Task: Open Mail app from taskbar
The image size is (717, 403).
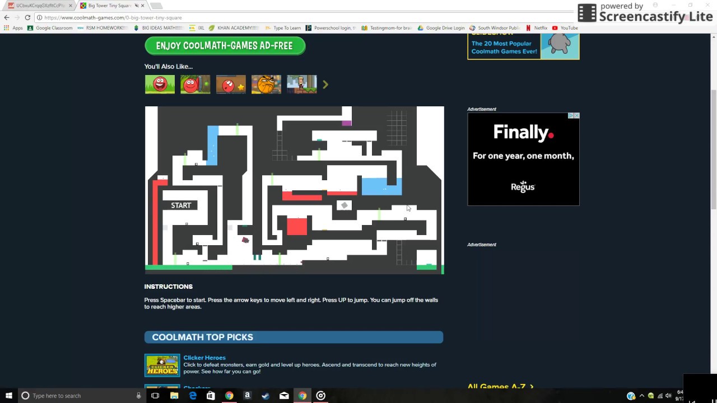Action: click(284, 396)
